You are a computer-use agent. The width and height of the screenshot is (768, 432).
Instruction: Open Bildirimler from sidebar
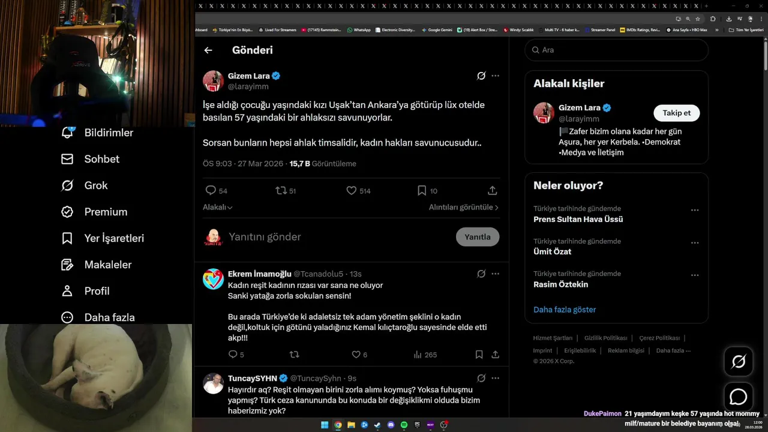point(97,133)
